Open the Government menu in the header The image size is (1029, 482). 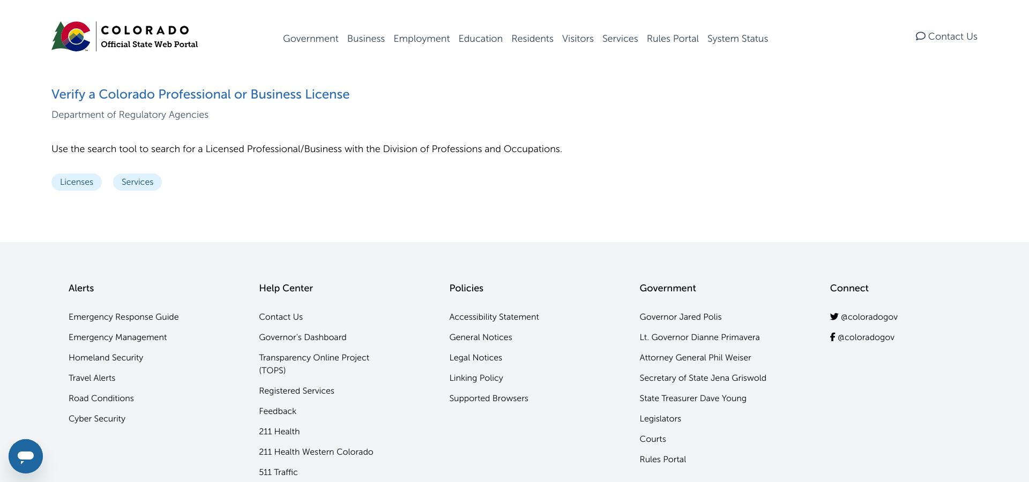point(310,39)
